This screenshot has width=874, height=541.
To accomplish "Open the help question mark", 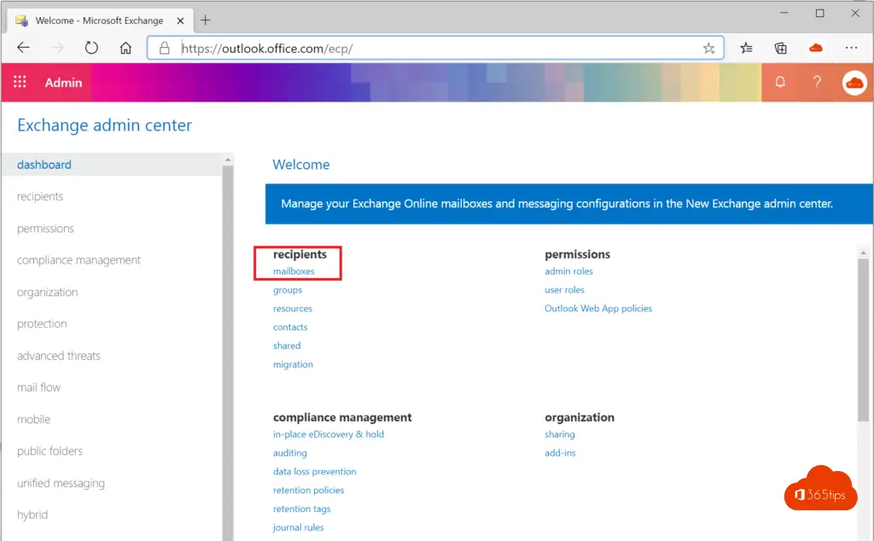I will [817, 82].
